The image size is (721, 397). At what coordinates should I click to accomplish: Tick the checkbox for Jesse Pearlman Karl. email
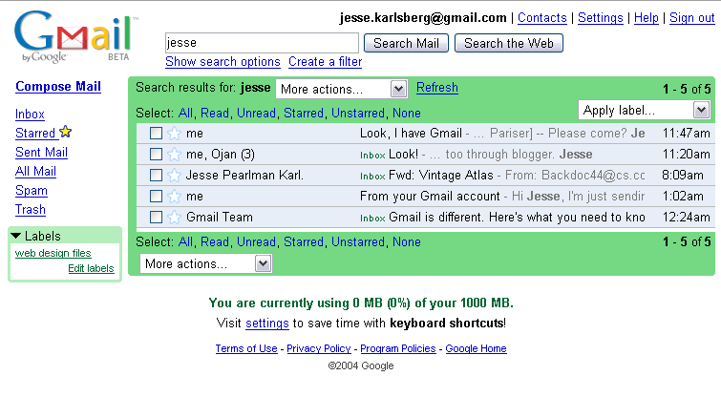pos(156,176)
